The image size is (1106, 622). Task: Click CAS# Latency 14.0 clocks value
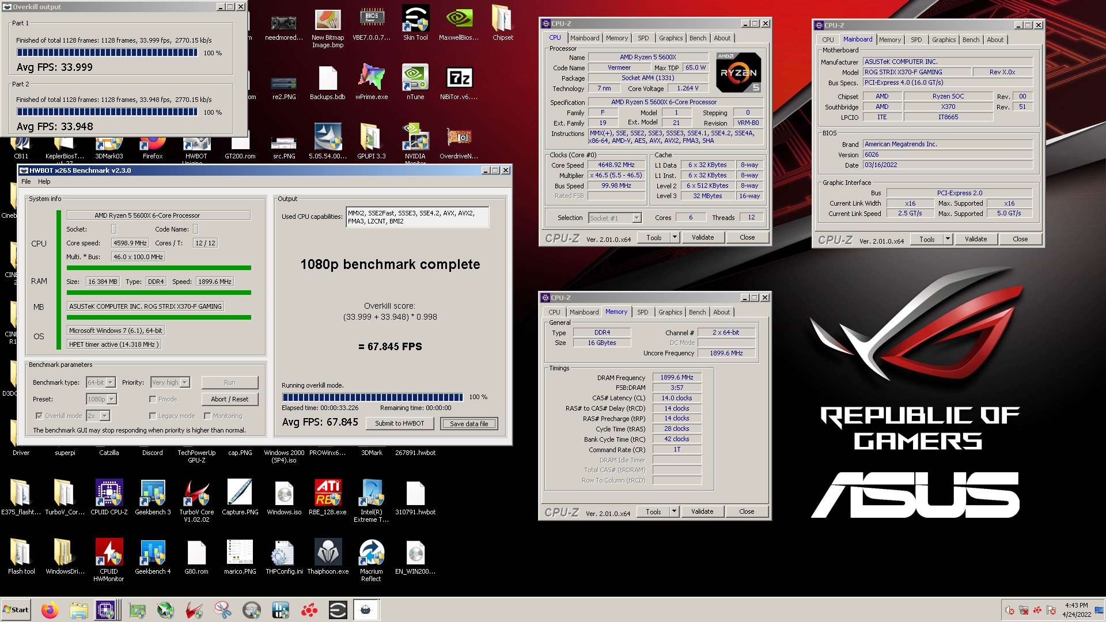tap(676, 398)
